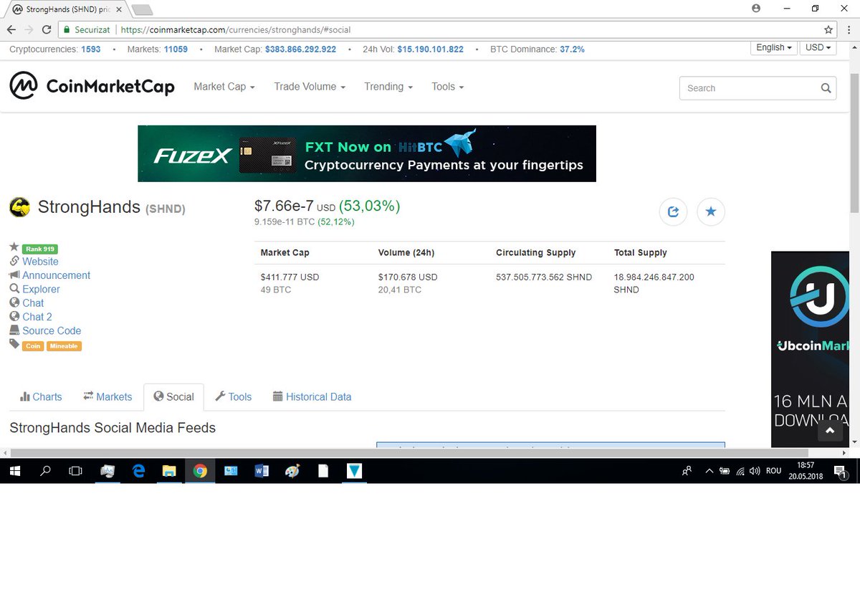Open the Historical Data tab
860x605 pixels.
(312, 396)
